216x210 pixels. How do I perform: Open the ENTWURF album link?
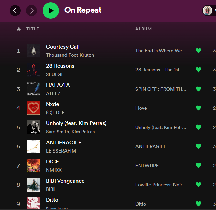click(x=147, y=166)
